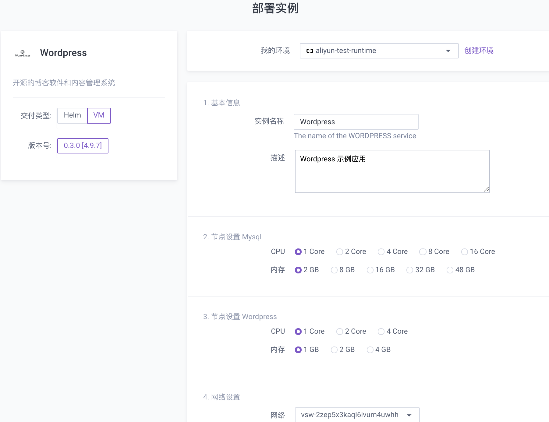Image resolution: width=549 pixels, height=422 pixels.
Task: Click the '部署实例' page title
Action: 275,8
